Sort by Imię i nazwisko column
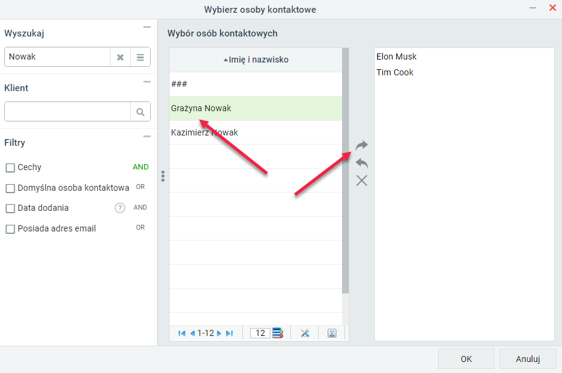The width and height of the screenshot is (562, 373). coord(256,60)
